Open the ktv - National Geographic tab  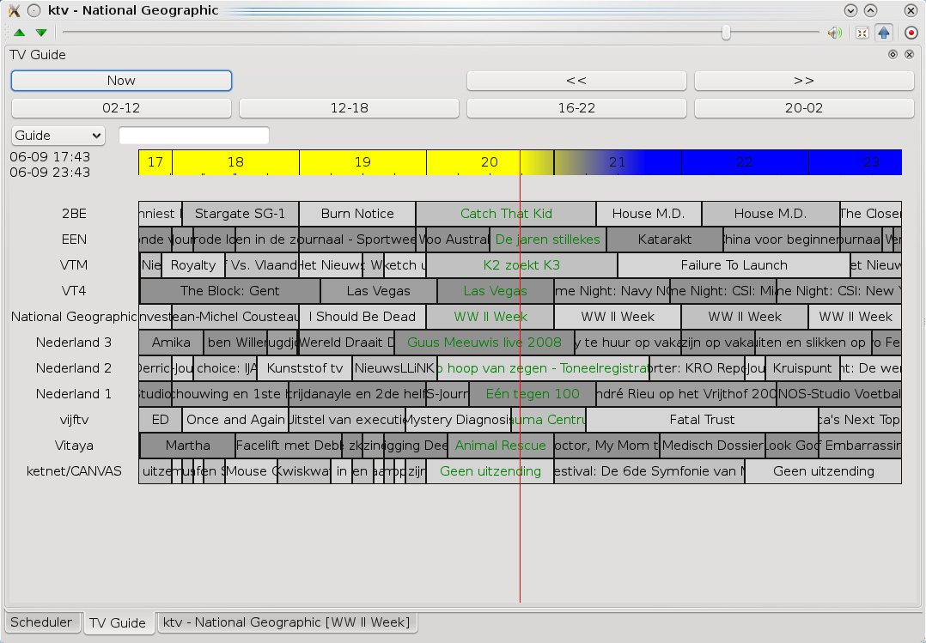[286, 622]
